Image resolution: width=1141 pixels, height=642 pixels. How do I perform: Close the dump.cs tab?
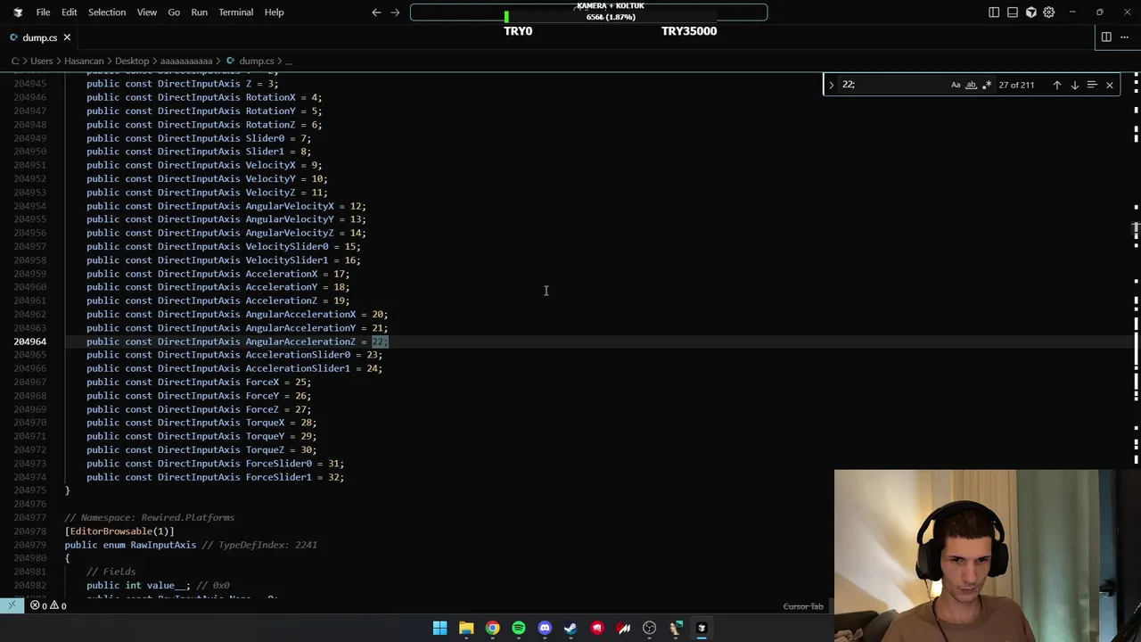[67, 37]
